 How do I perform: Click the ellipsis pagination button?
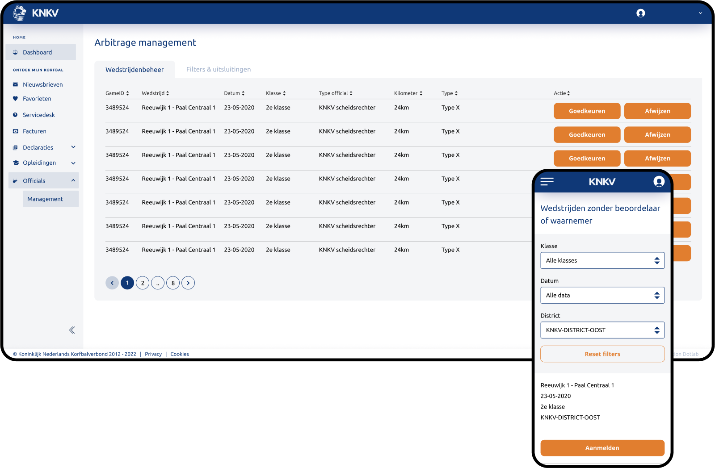tap(158, 283)
